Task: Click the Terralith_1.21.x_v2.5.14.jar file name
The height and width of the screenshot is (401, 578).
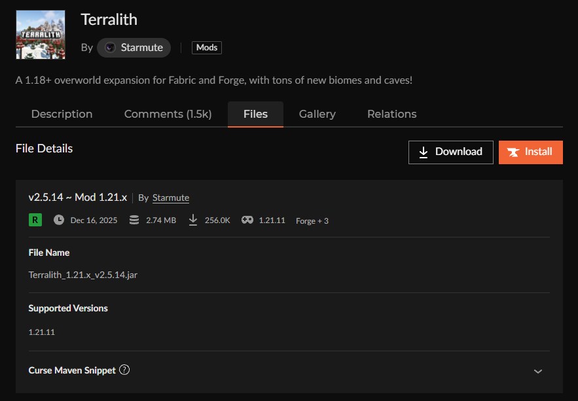Action: click(x=83, y=275)
